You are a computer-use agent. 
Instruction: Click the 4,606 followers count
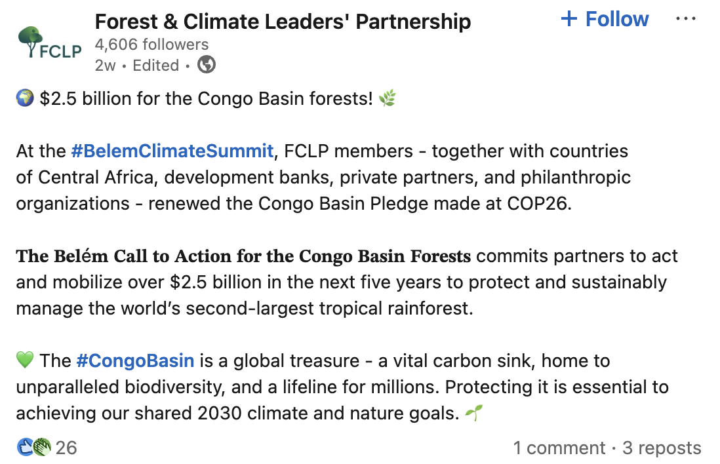point(151,45)
